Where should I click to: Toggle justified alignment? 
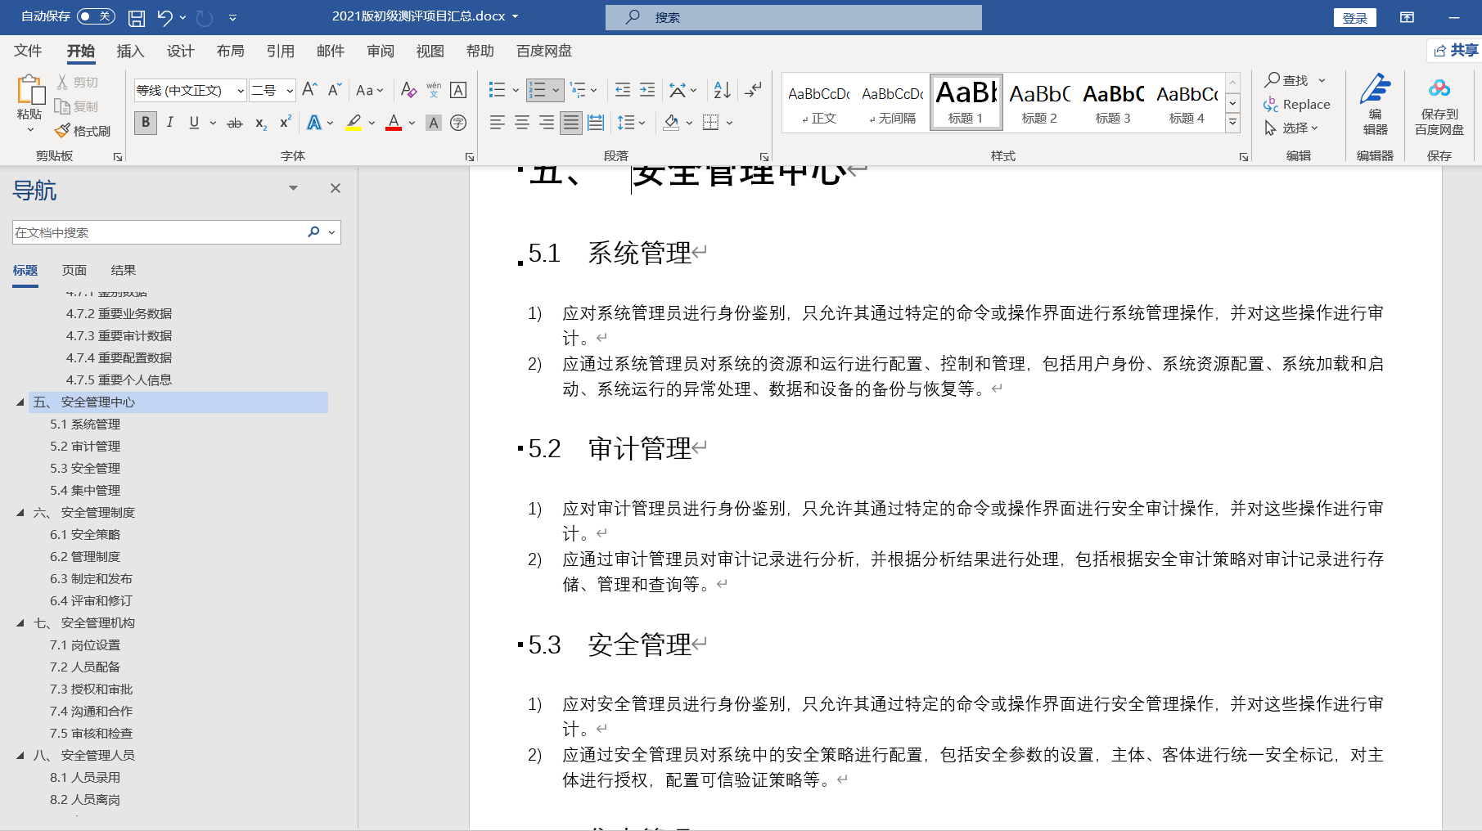pyautogui.click(x=571, y=123)
